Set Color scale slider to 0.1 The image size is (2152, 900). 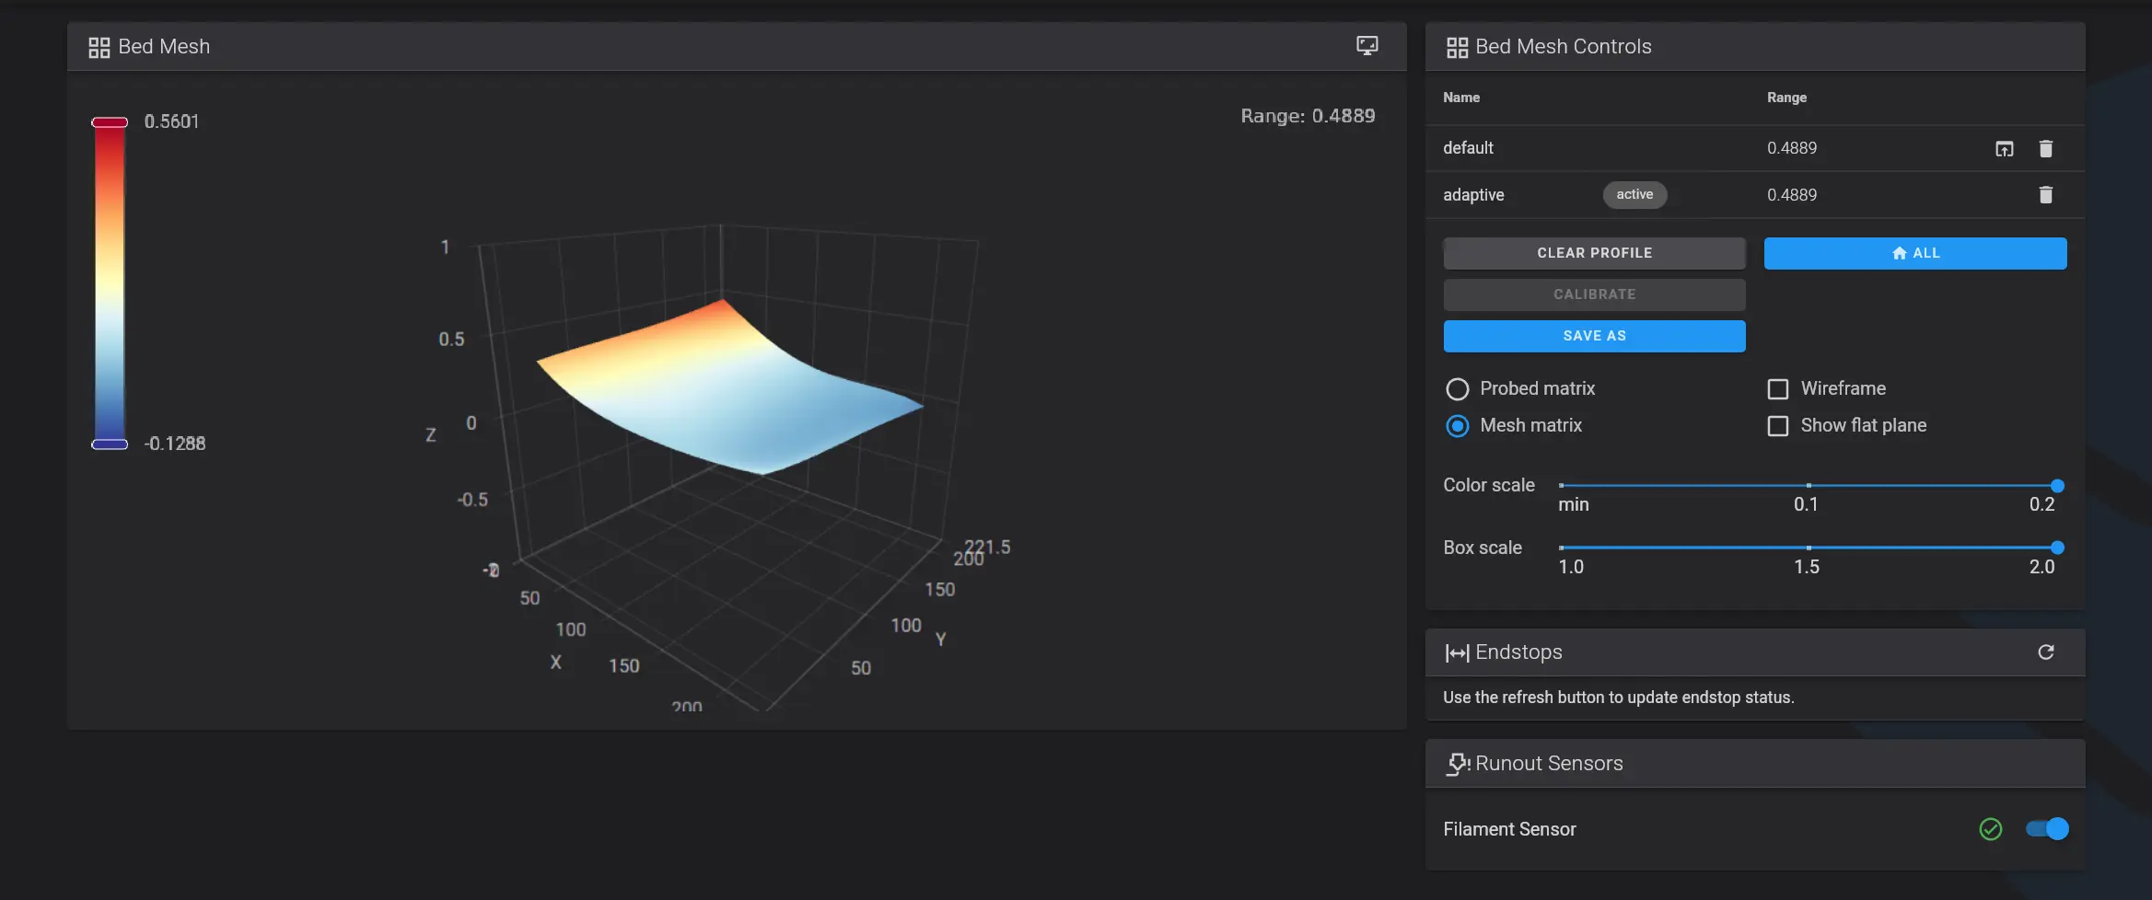(x=1808, y=486)
